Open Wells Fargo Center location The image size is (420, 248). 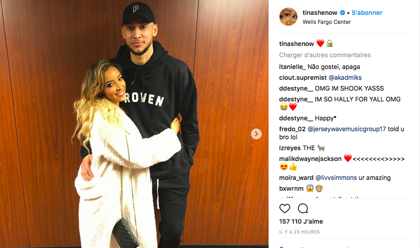(327, 22)
